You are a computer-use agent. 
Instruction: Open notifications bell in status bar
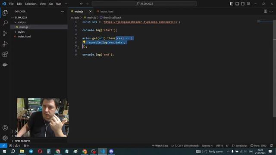coord(271,146)
